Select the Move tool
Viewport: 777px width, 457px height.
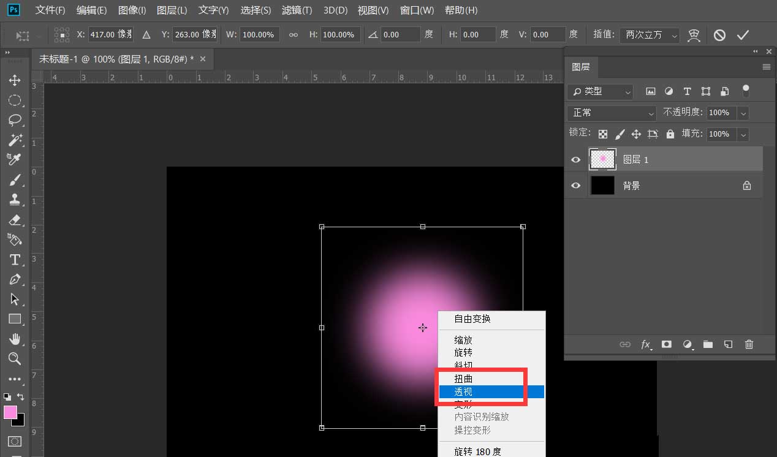[x=15, y=80]
